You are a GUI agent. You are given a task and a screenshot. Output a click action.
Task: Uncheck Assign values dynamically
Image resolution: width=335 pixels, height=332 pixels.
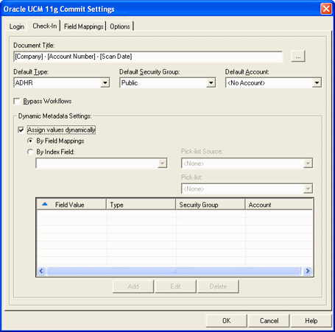tap(21, 130)
